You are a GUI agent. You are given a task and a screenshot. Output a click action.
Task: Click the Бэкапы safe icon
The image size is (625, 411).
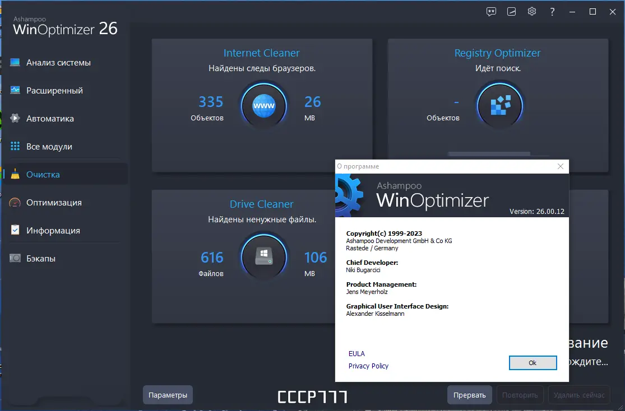(x=15, y=258)
